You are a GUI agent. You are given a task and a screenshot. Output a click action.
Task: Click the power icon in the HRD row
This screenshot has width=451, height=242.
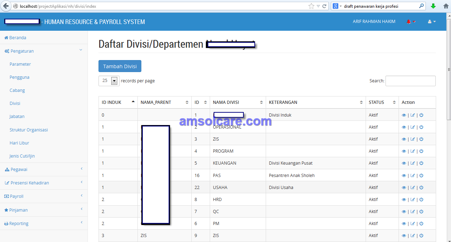pos(421,200)
